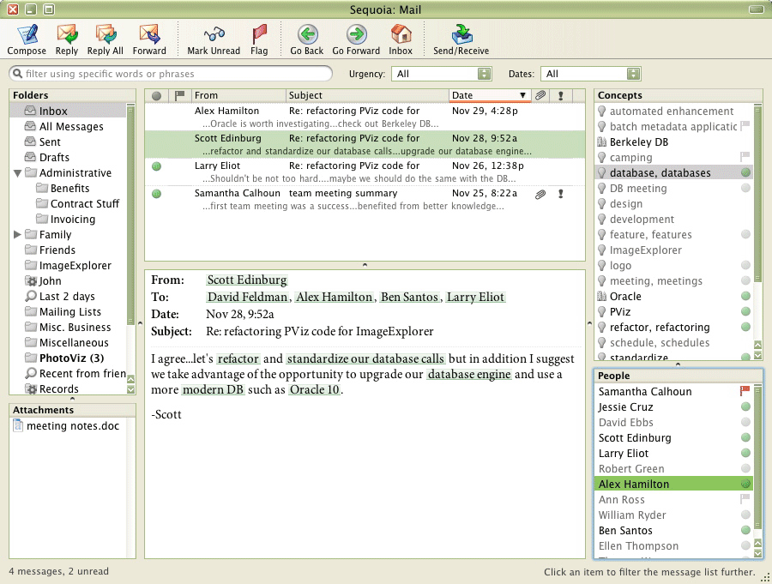The height and width of the screenshot is (584, 772).
Task: Toggle unread dot on Larry Eliot message
Action: pyautogui.click(x=157, y=166)
